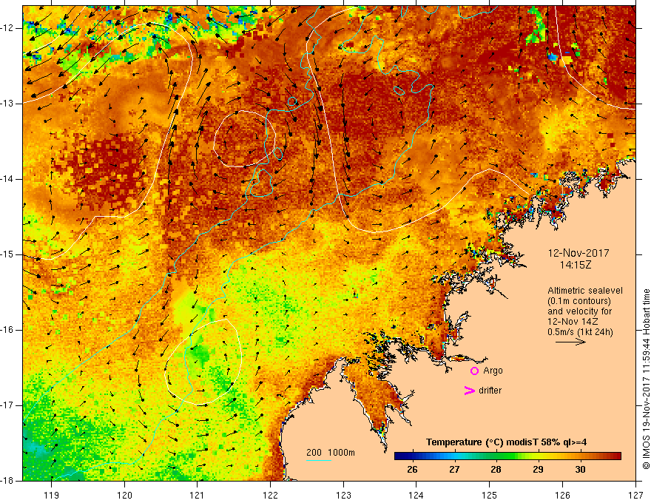
Task: Click the time label 14:15Z
Action: [575, 265]
